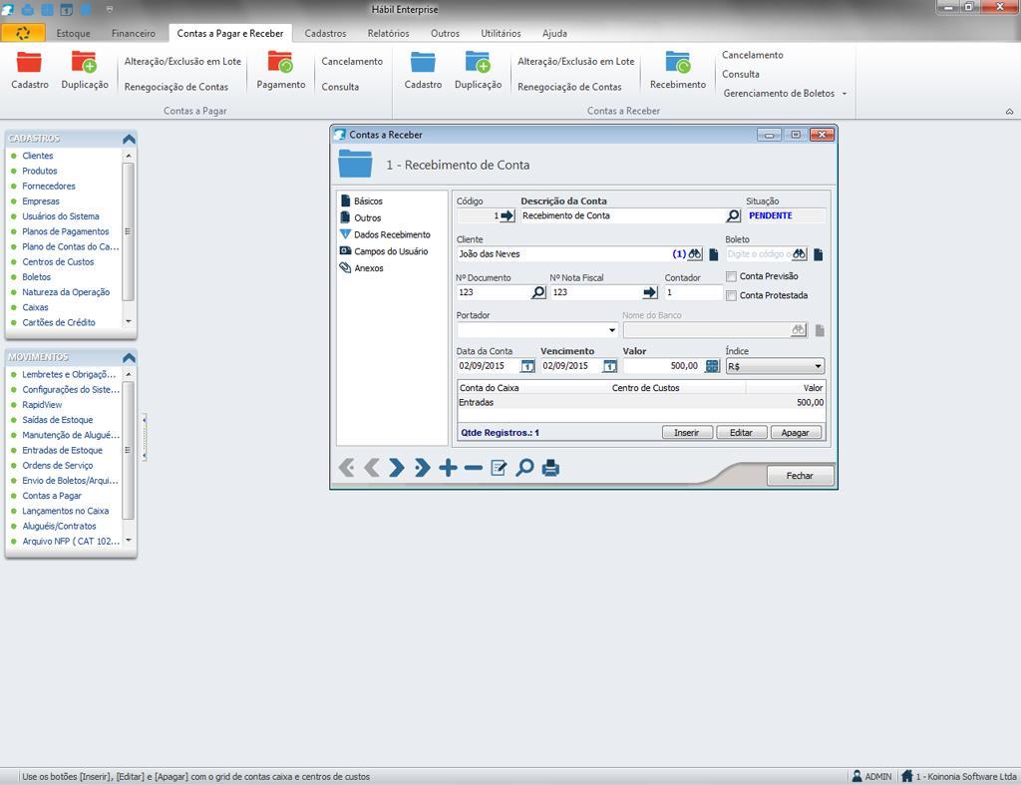Image resolution: width=1021 pixels, height=785 pixels.
Task: Click the search magnifier in dialog toolbar
Action: point(524,468)
